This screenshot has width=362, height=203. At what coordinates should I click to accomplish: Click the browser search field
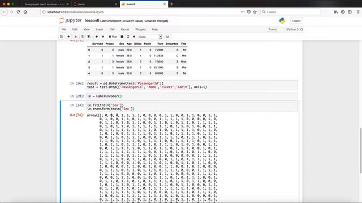pos(291,12)
